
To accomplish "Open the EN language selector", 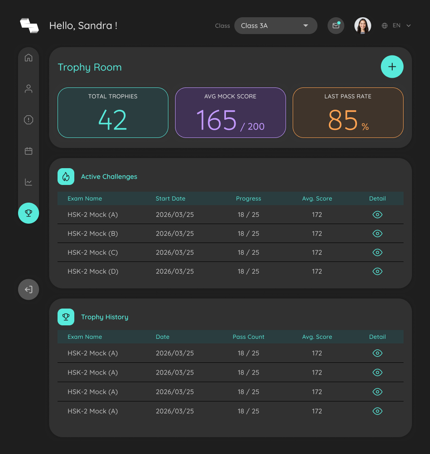I will [x=396, y=26].
